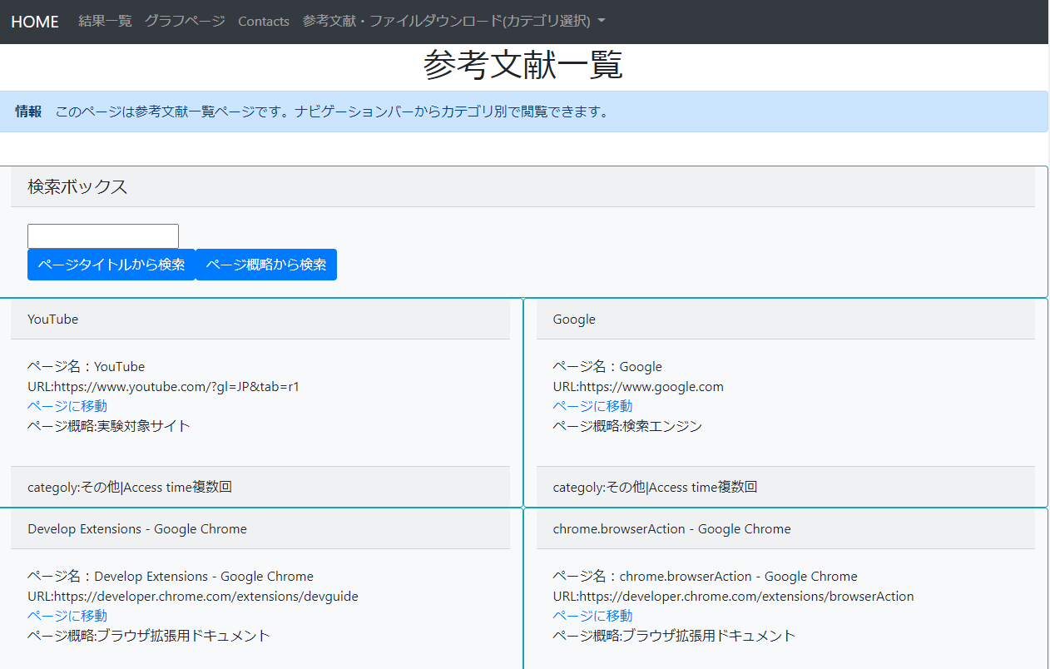Select the Develop Extensions - Google Chrome card header

click(260, 529)
